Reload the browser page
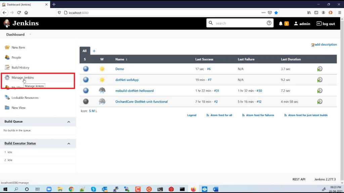Viewport: 344px width, 193px height. pyautogui.click(x=19, y=13)
